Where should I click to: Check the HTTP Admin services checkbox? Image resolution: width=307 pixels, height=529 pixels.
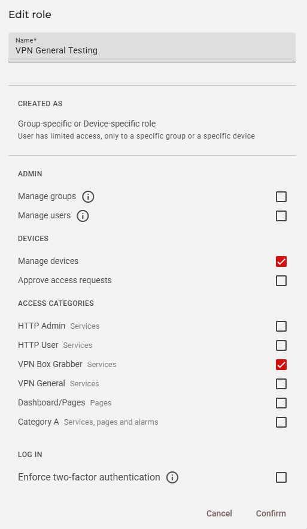tap(281, 326)
